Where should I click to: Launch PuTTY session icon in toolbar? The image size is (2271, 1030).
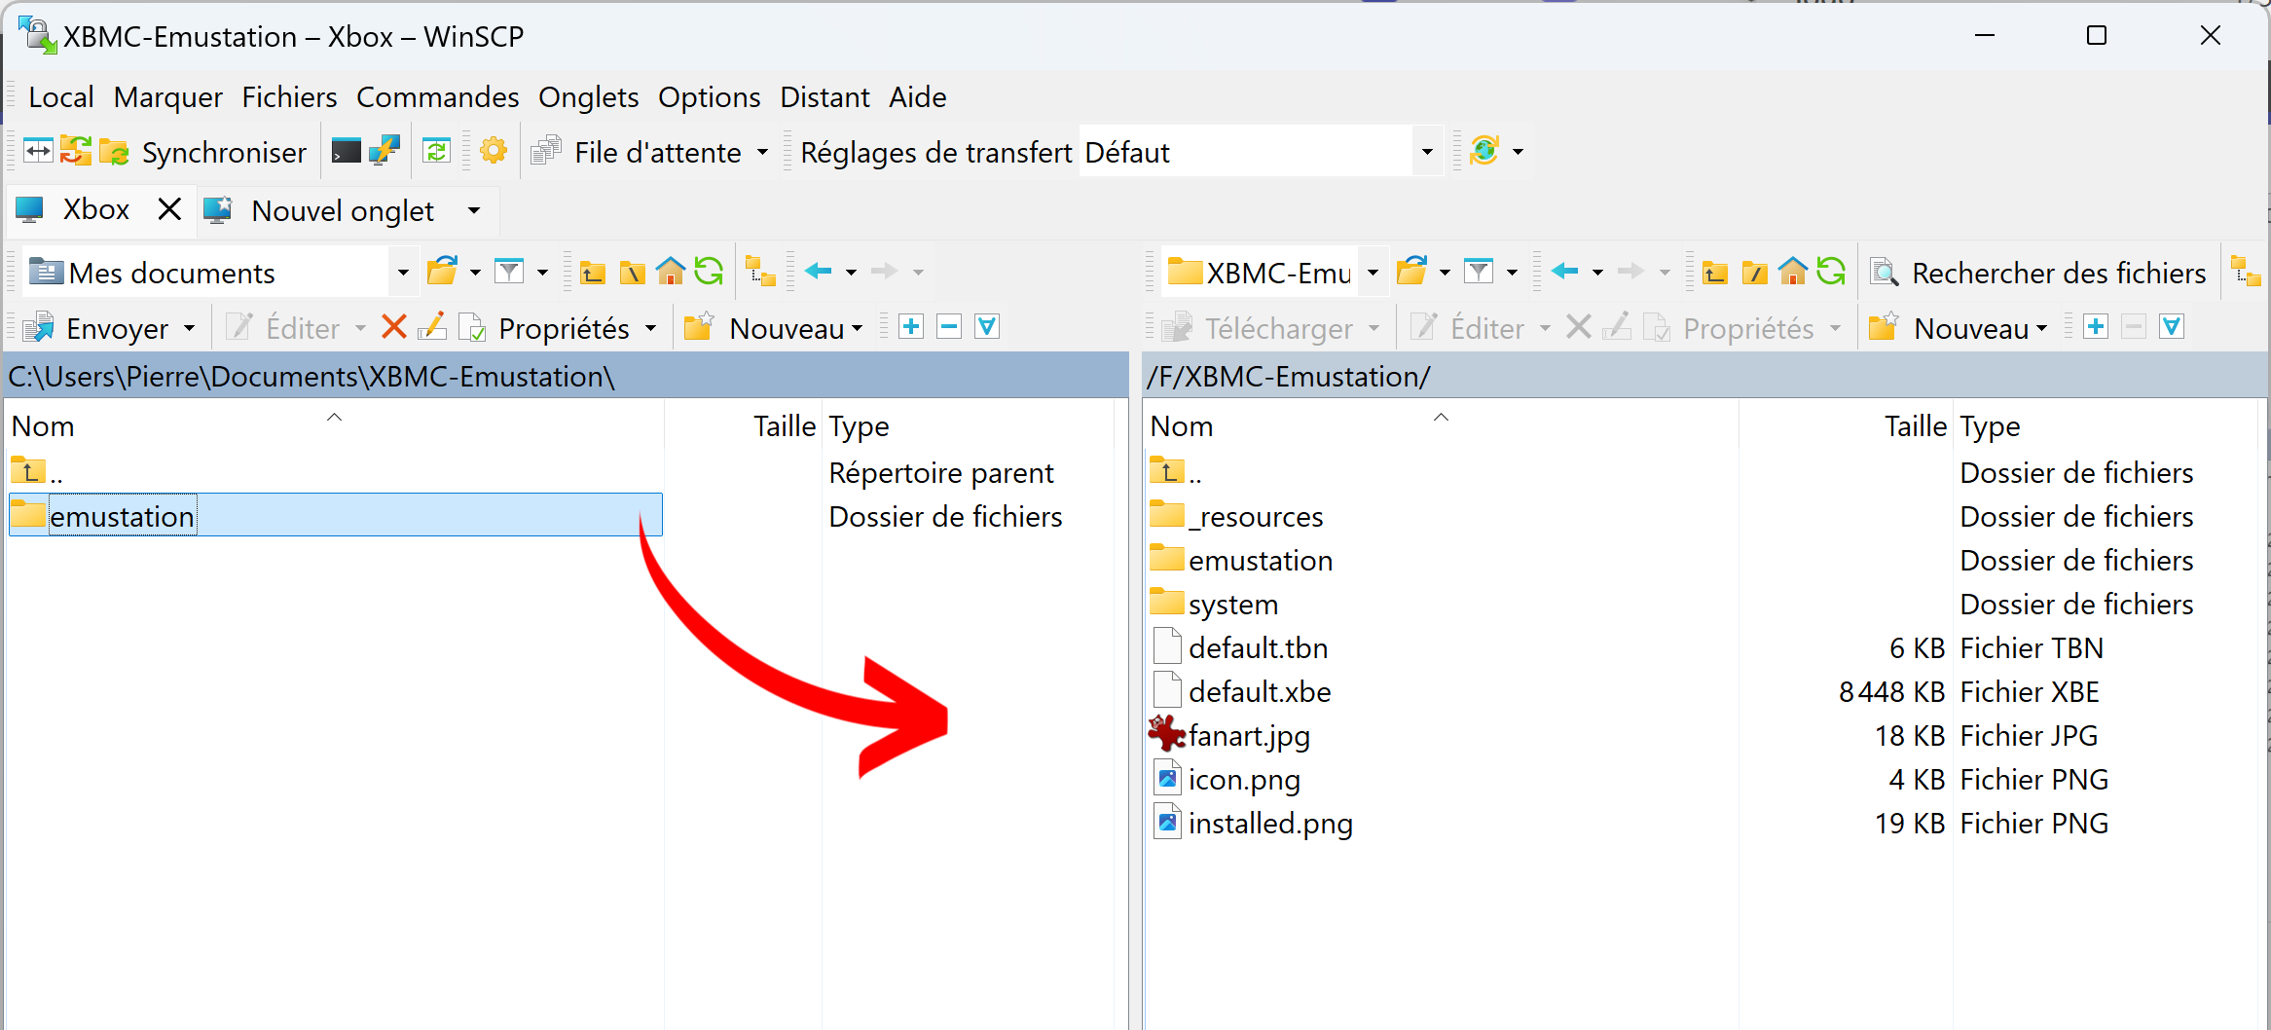click(x=385, y=151)
